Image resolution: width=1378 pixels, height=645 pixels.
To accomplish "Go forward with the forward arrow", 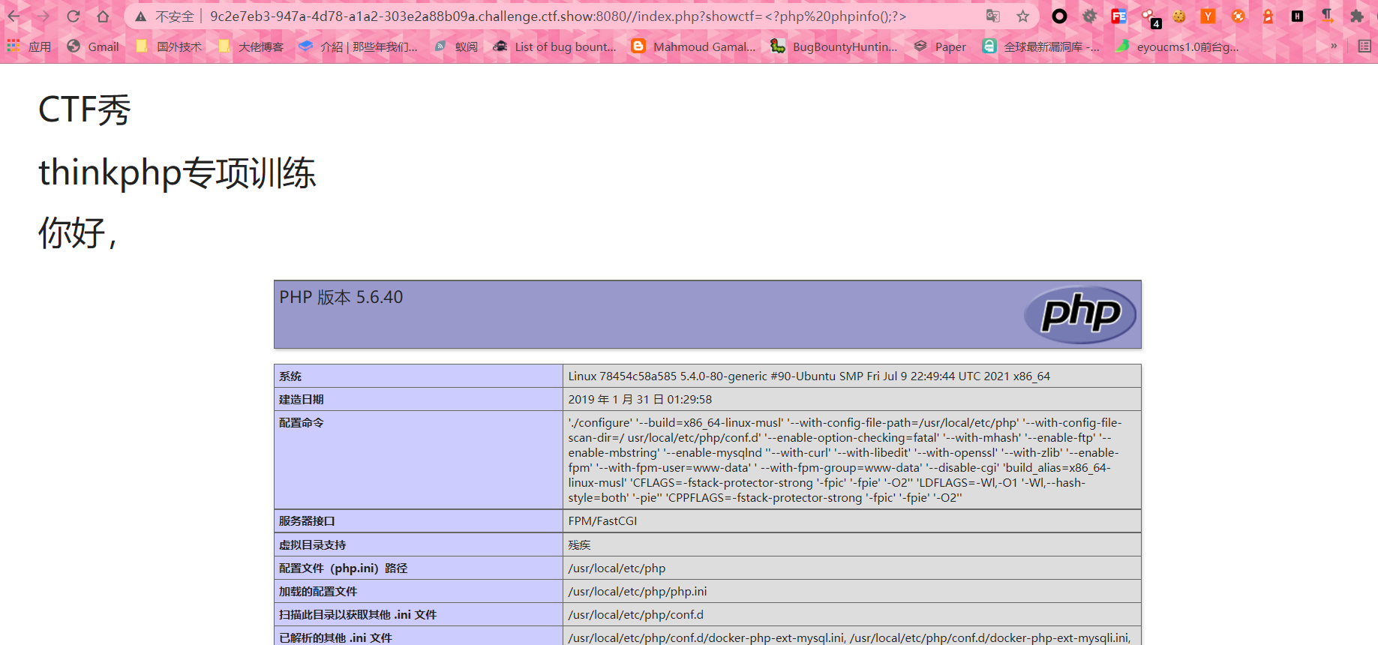I will click(44, 16).
